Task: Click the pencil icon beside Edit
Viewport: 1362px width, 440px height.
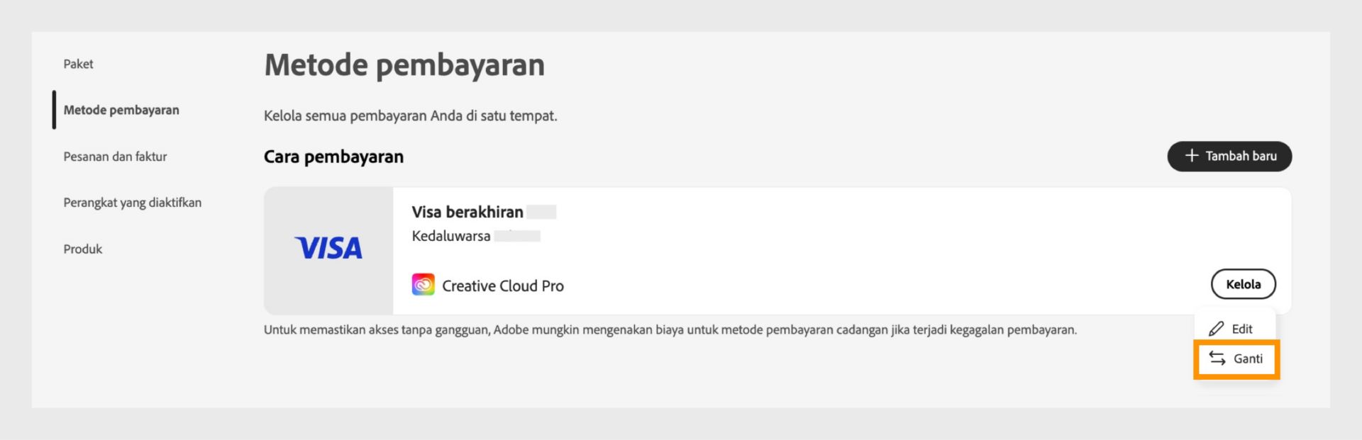Action: pos(1216,329)
